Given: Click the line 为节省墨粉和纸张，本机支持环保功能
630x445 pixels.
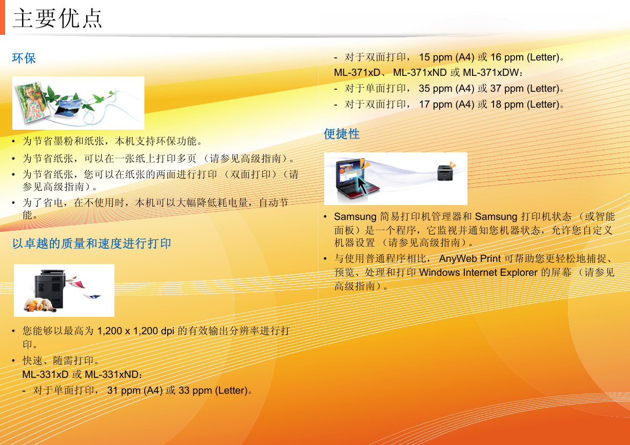Looking at the screenshot, I should coord(112,141).
